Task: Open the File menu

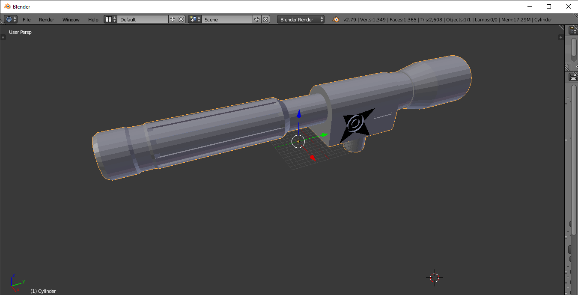Action: click(x=27, y=20)
